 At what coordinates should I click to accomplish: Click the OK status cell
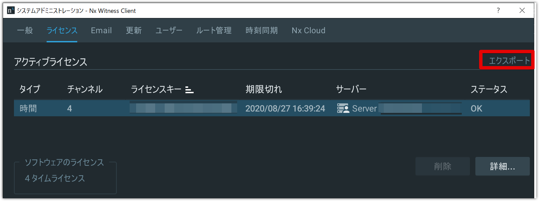pyautogui.click(x=476, y=108)
